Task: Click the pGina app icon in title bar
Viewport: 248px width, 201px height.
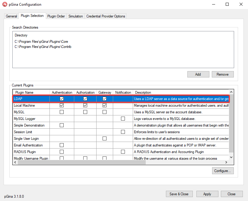Action: (5, 5)
